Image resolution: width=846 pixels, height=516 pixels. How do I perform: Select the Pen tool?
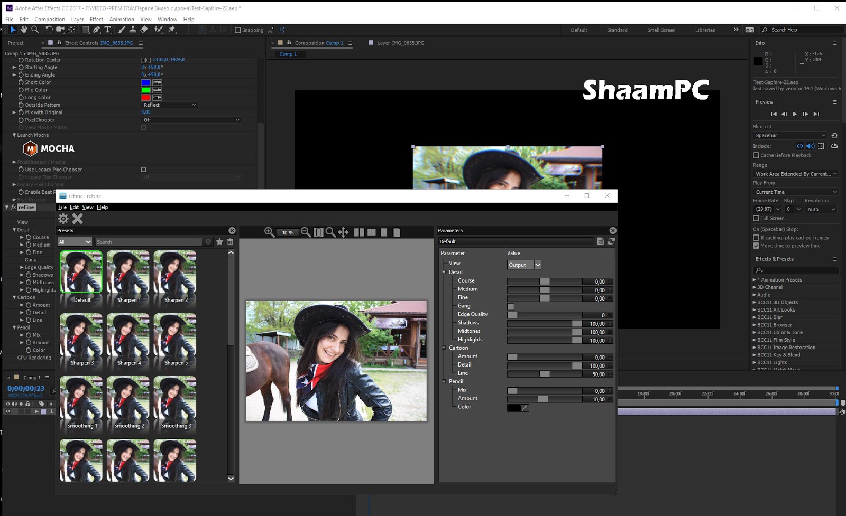(96, 30)
